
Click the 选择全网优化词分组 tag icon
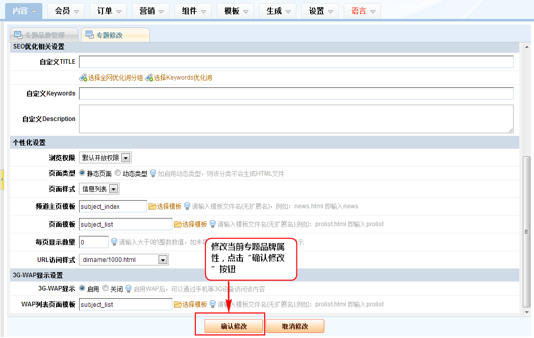tap(83, 78)
